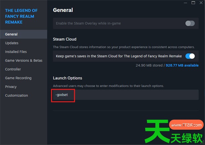Open the Controller settings

point(13,69)
